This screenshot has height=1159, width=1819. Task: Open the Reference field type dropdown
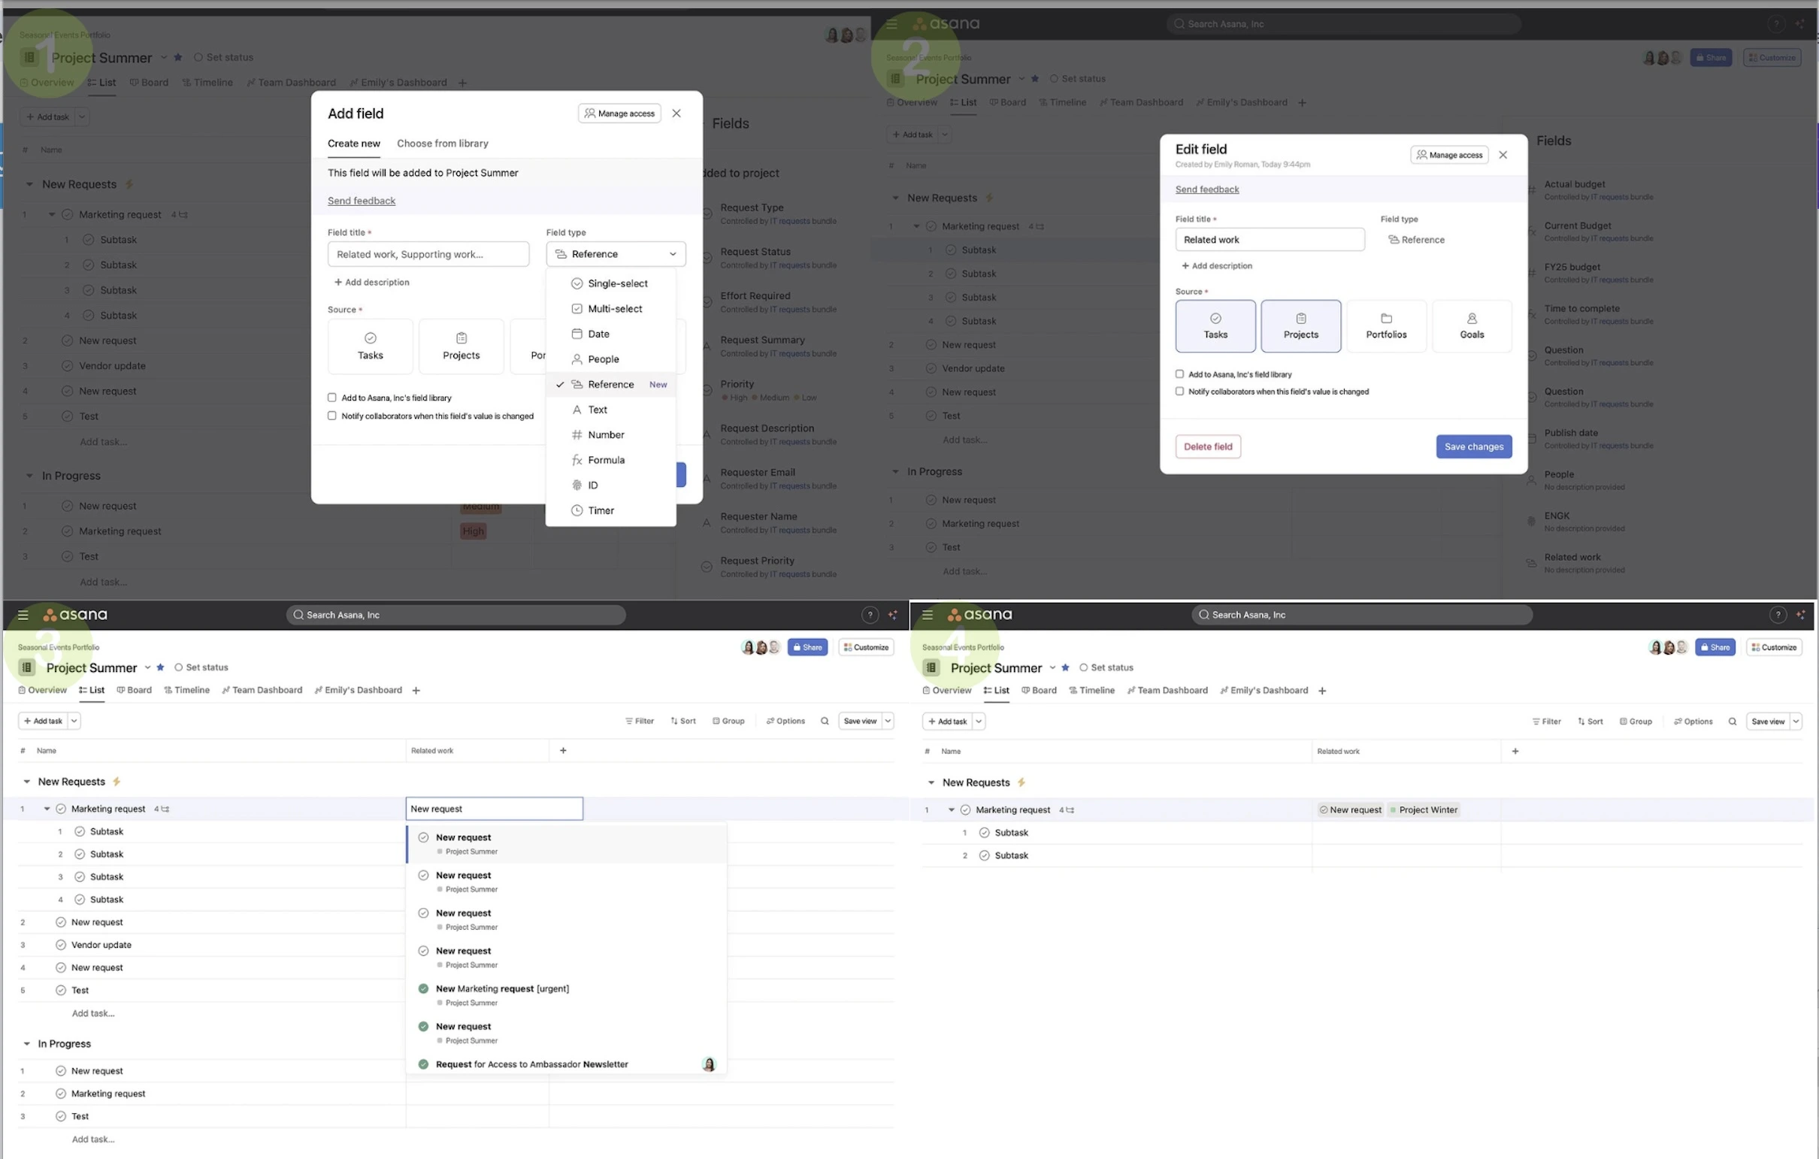point(616,254)
